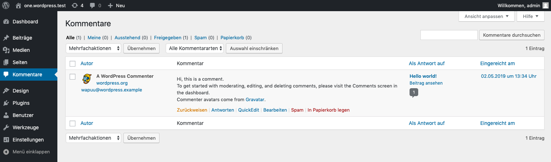551x162 pixels.
Task: Click the Dashboard gauge icon
Action: [6, 22]
